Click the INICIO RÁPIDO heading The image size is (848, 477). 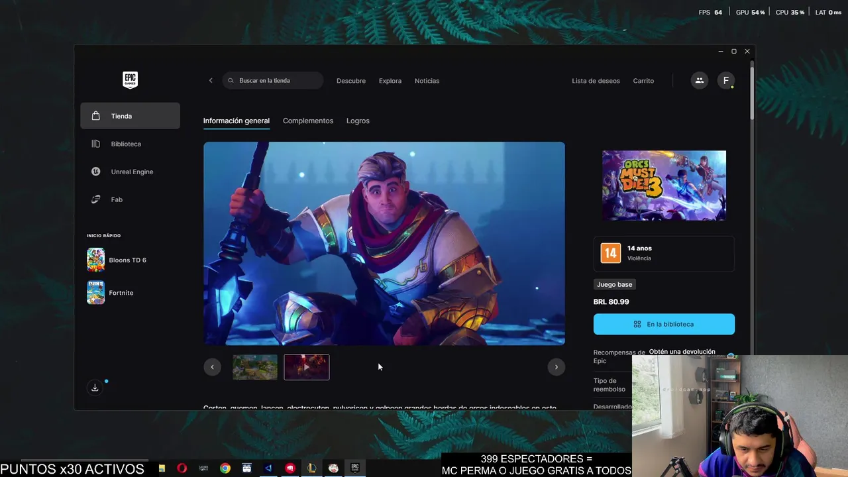[x=103, y=236]
